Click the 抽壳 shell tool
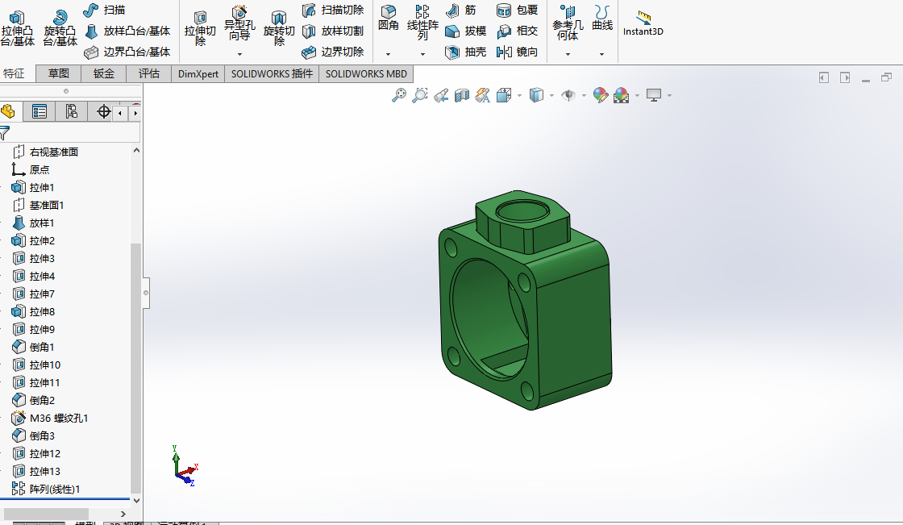This screenshot has height=525, width=903. point(465,52)
